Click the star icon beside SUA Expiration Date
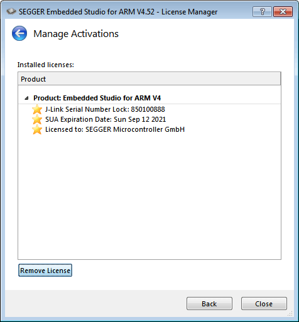299x322 pixels. click(x=37, y=119)
